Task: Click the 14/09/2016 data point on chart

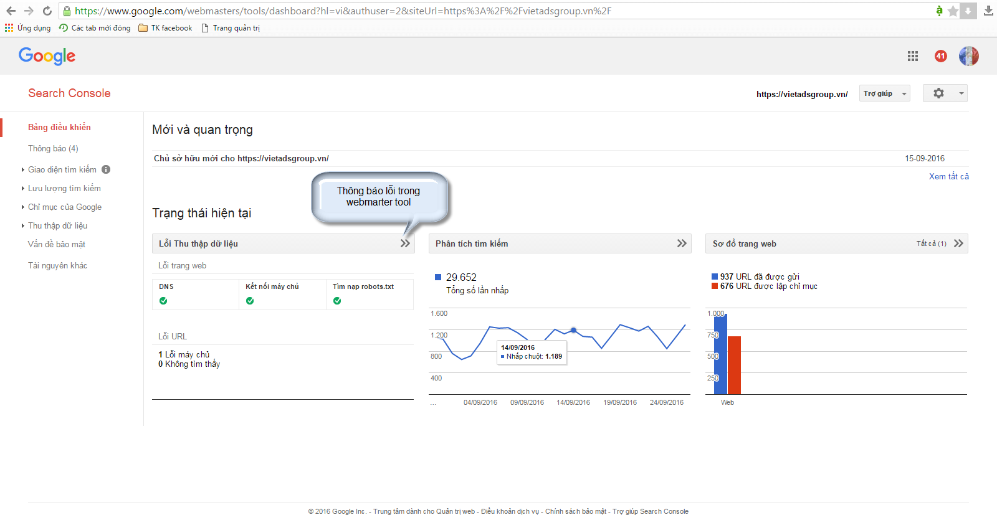Action: (573, 330)
